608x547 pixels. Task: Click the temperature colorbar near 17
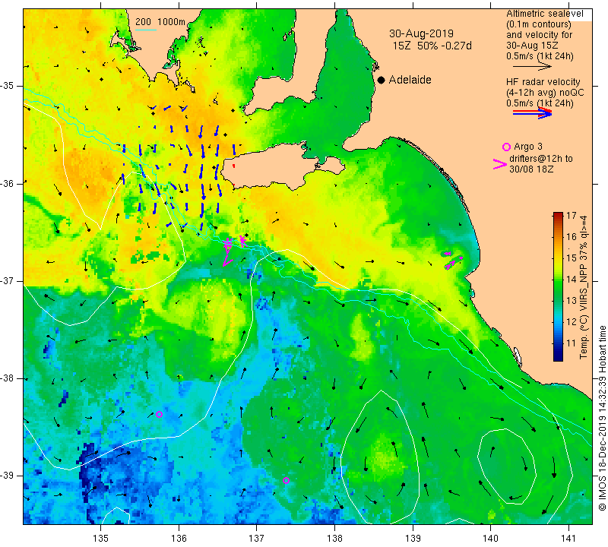(x=558, y=215)
